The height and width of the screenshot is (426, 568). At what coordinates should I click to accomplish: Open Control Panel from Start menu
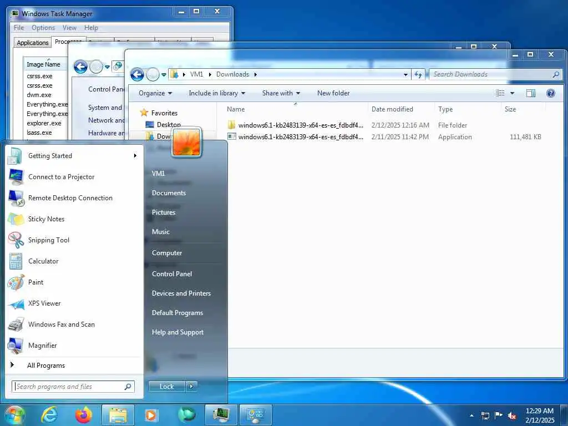[172, 274]
